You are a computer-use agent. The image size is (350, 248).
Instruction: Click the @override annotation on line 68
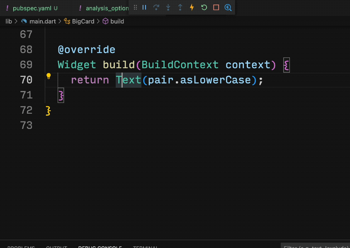click(x=86, y=50)
